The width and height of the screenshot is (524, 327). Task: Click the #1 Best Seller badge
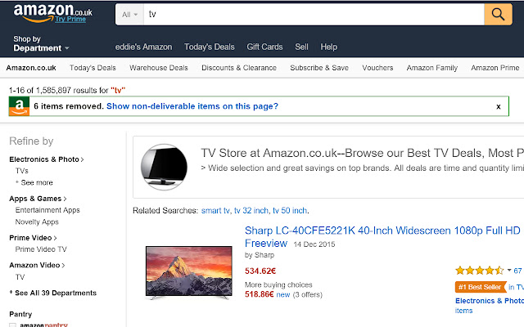pos(481,287)
